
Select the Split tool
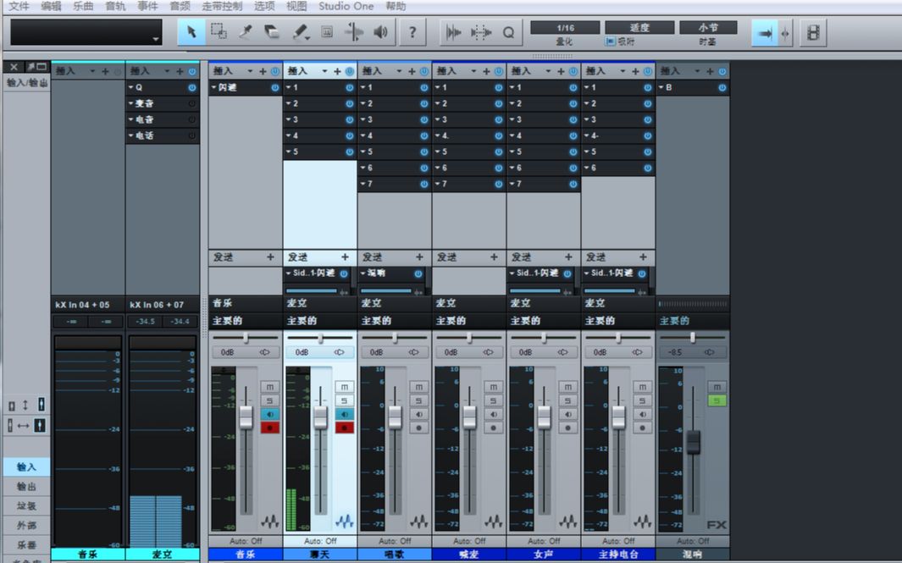point(245,32)
